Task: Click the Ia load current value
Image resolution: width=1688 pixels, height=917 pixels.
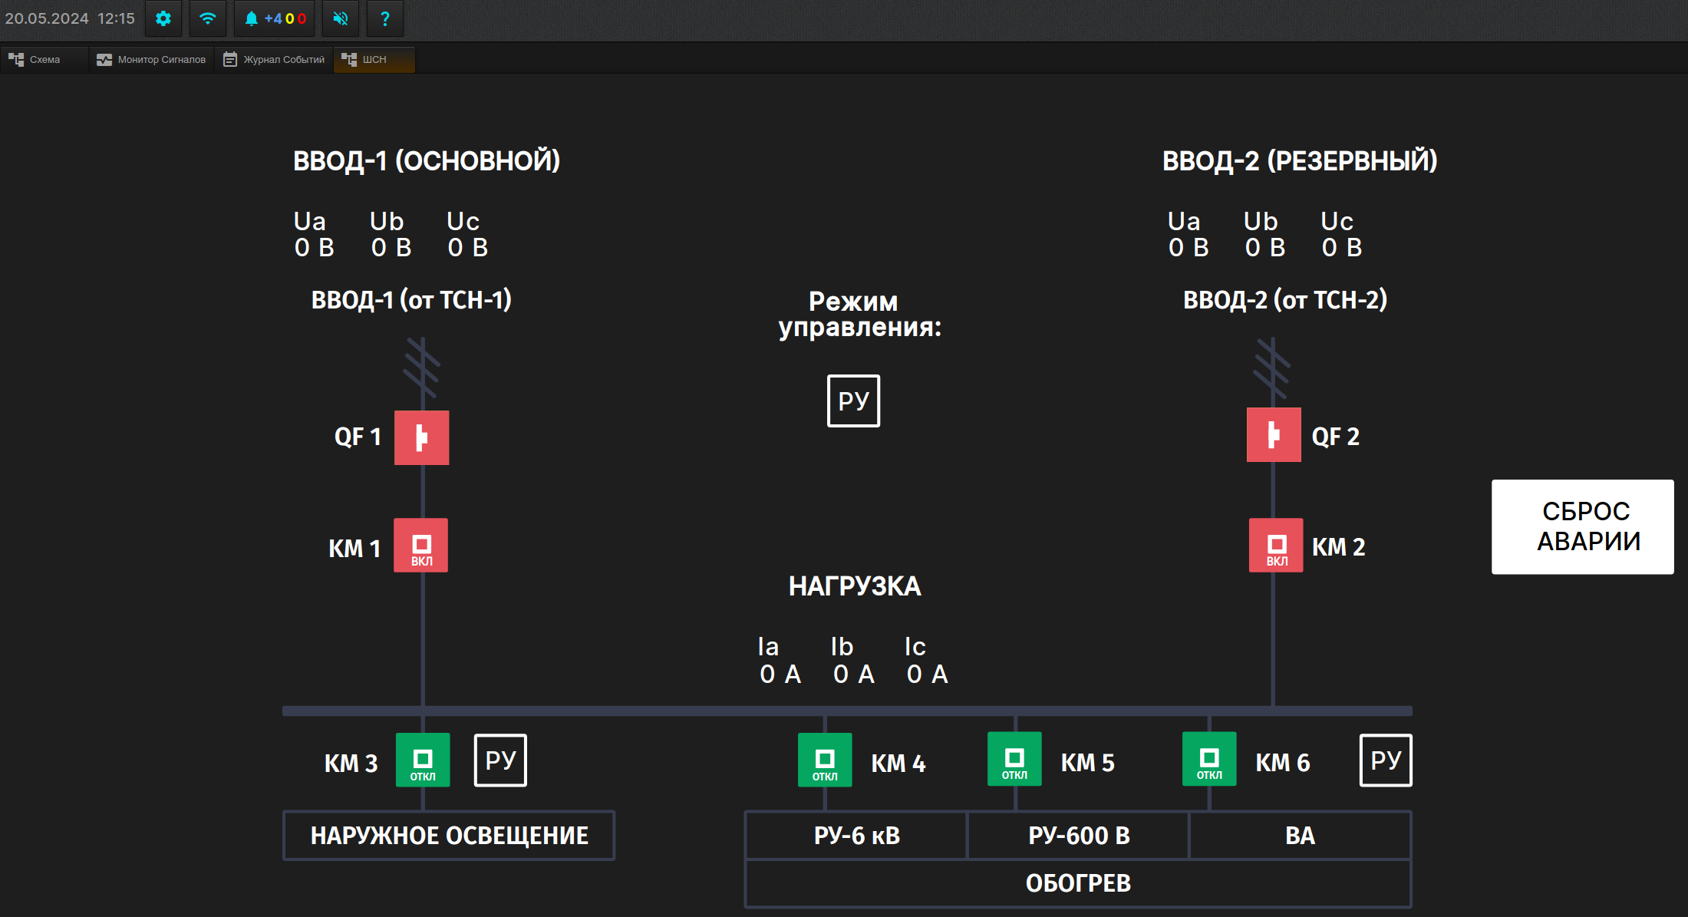Action: pyautogui.click(x=780, y=675)
